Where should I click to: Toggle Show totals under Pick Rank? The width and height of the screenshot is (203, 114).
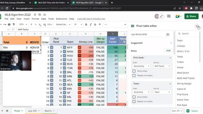[134, 71]
